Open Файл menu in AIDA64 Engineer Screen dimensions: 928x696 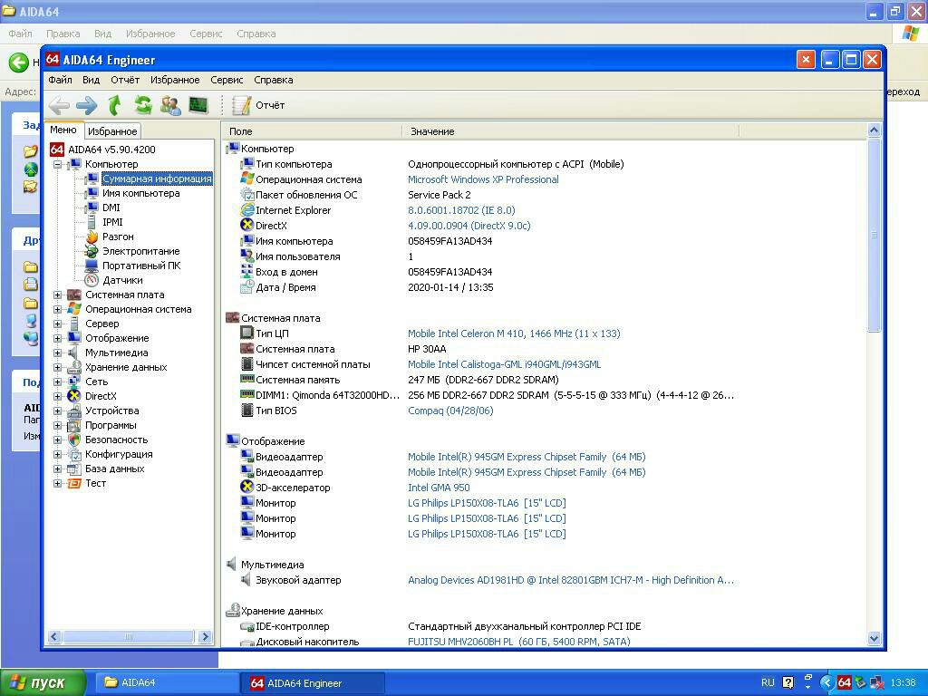point(60,80)
